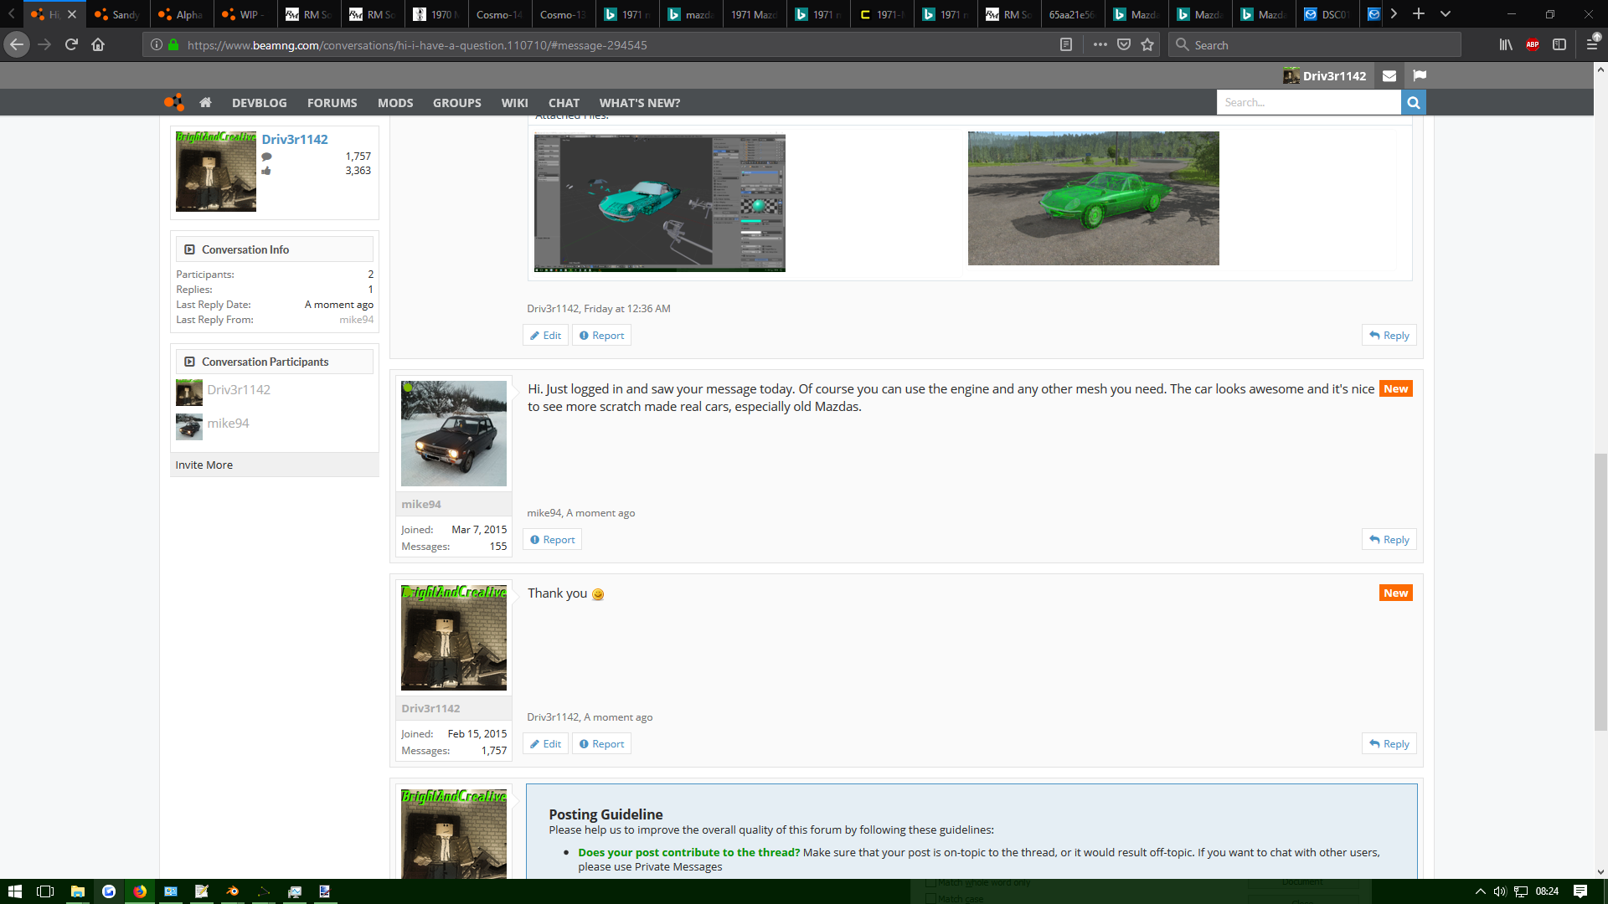Open the inbox envelope icon
This screenshot has height=904, width=1608.
[1389, 76]
